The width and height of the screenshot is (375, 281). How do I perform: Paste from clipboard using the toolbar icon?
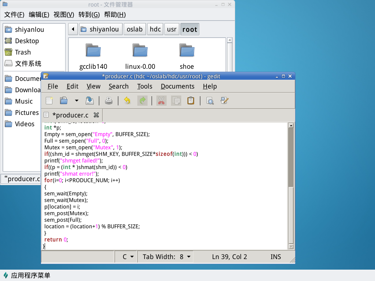[x=190, y=101]
